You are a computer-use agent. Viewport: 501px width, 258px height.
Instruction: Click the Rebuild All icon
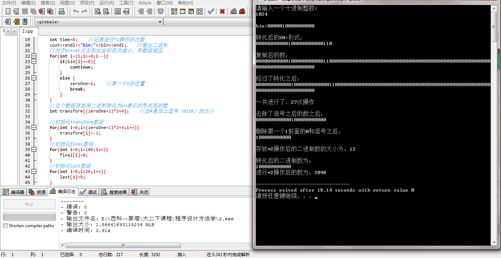(x=200, y=11)
